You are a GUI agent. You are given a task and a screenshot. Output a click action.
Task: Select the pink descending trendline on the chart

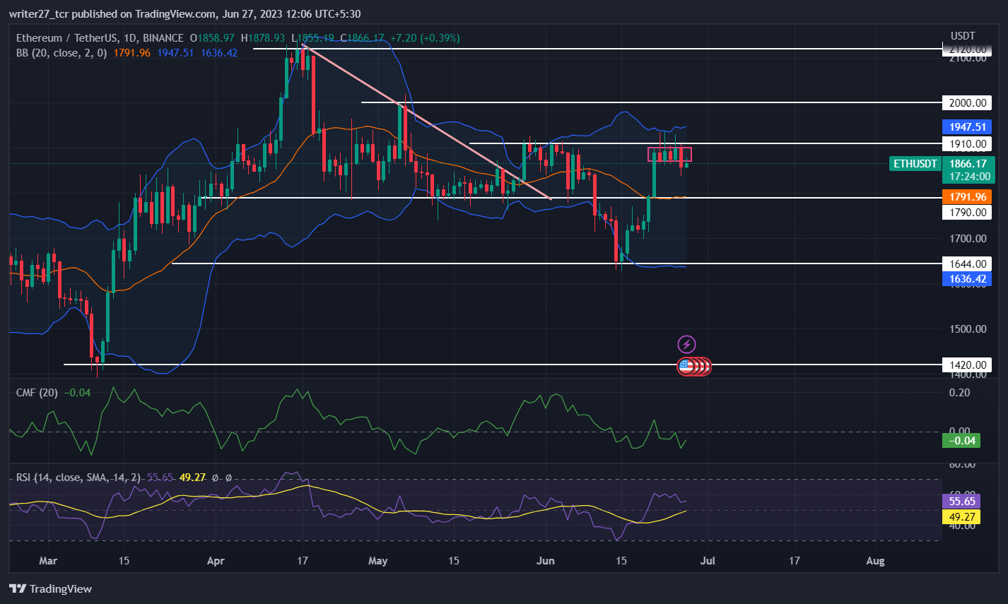click(x=426, y=122)
